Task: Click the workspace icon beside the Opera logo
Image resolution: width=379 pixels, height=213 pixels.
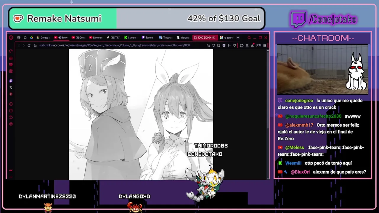Action: (x=19, y=38)
